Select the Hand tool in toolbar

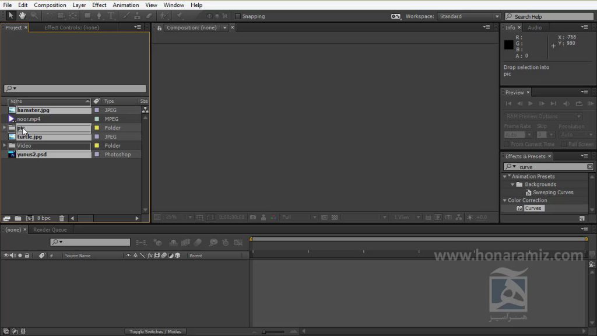point(23,16)
